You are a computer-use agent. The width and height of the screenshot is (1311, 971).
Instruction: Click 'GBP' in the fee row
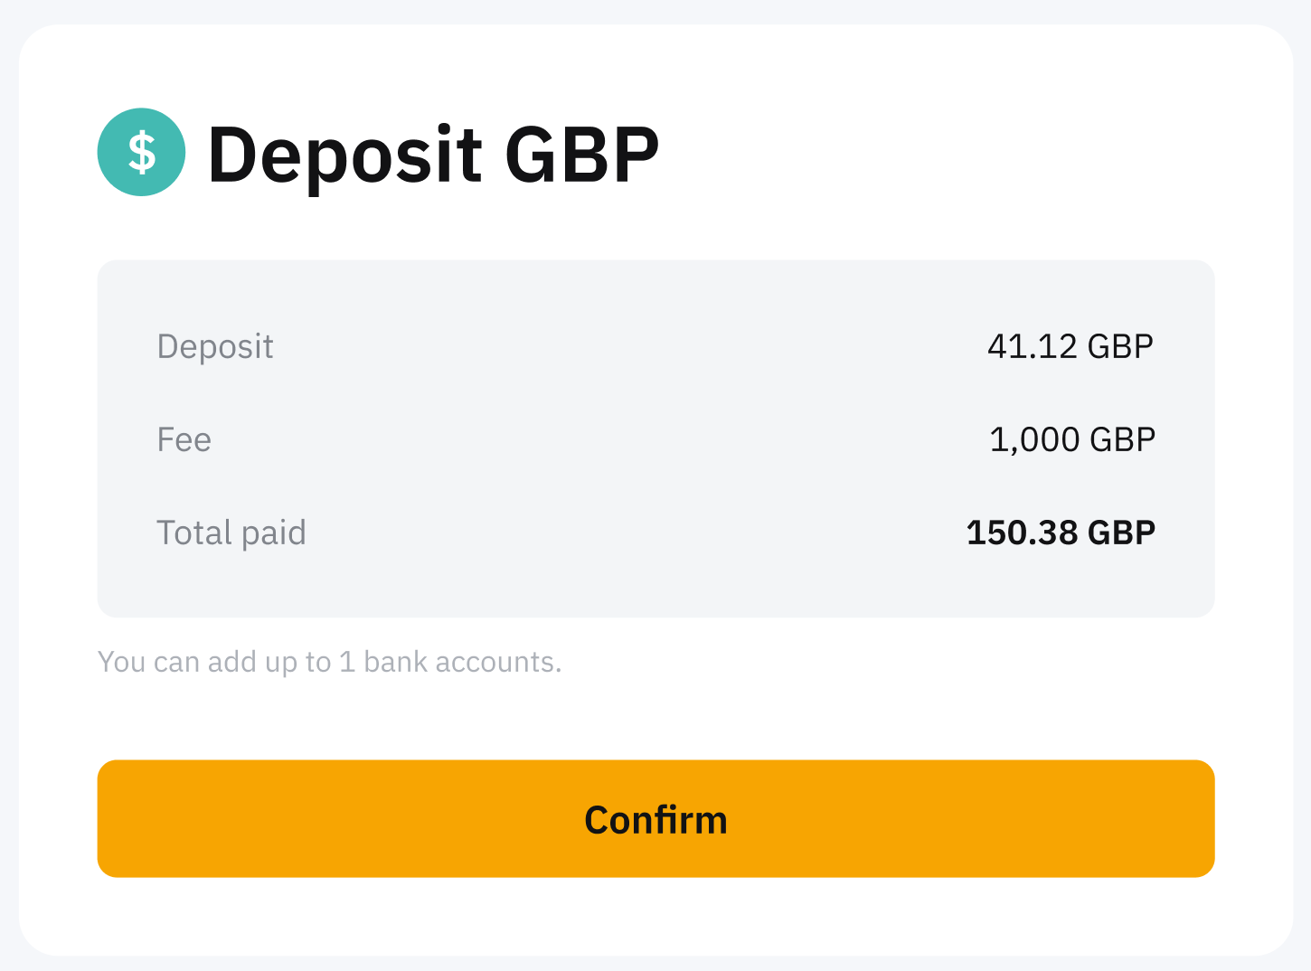(x=1122, y=440)
